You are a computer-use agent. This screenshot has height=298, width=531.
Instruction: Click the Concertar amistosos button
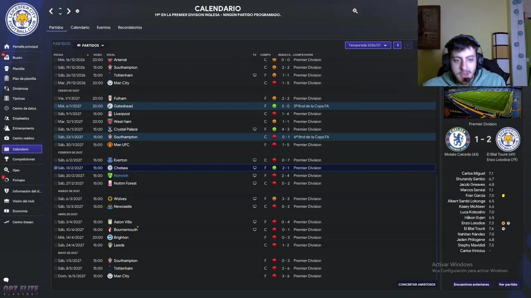click(417, 284)
